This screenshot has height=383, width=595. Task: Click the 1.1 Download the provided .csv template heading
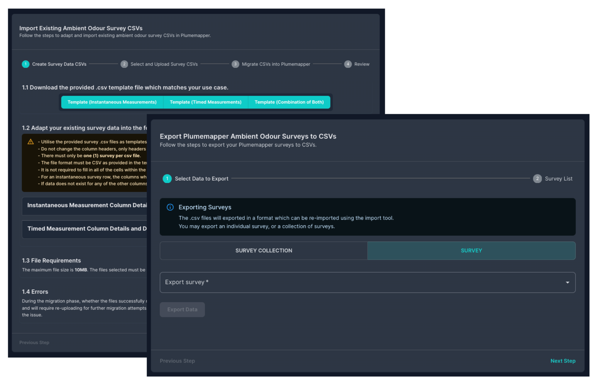coord(125,88)
